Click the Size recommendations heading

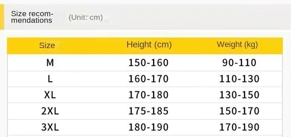(32, 17)
